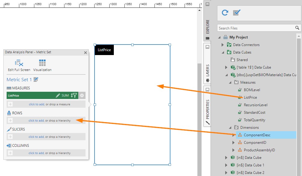
Task: Open the Visualization picker icon
Action: (42, 63)
